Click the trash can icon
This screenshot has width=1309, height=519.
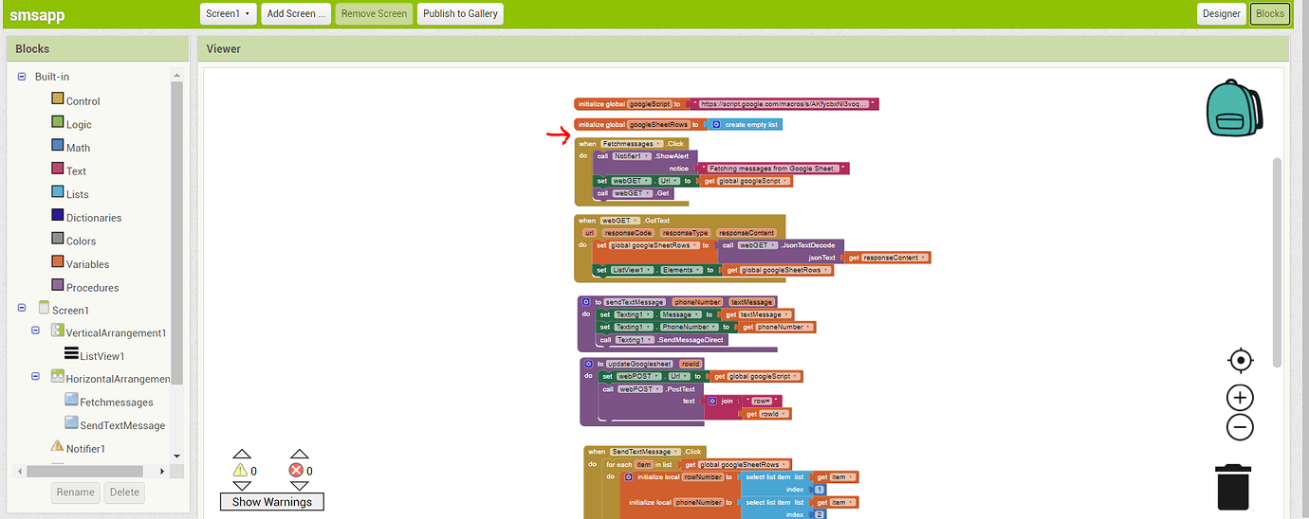[1233, 487]
